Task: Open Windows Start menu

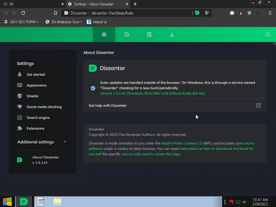Action: point(7,202)
